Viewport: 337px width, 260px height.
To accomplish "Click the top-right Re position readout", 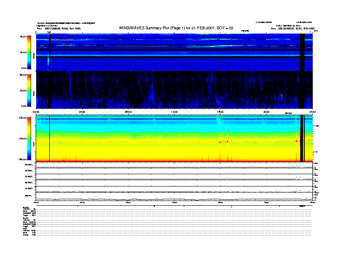I will tap(292, 28).
